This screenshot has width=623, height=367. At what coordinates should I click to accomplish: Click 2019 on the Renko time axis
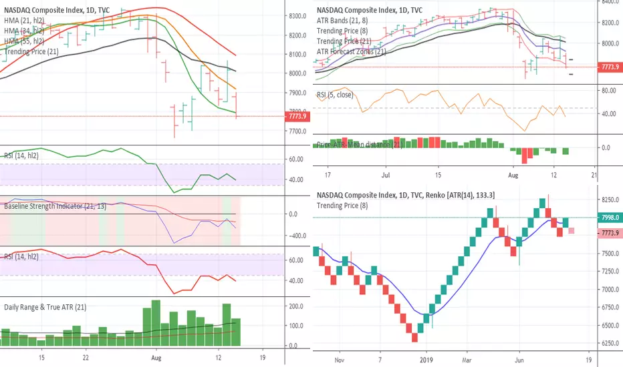(426, 360)
